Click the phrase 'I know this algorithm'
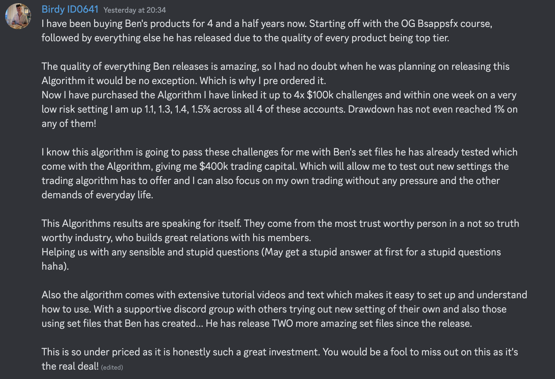Image resolution: width=555 pixels, height=379 pixels. click(87, 152)
